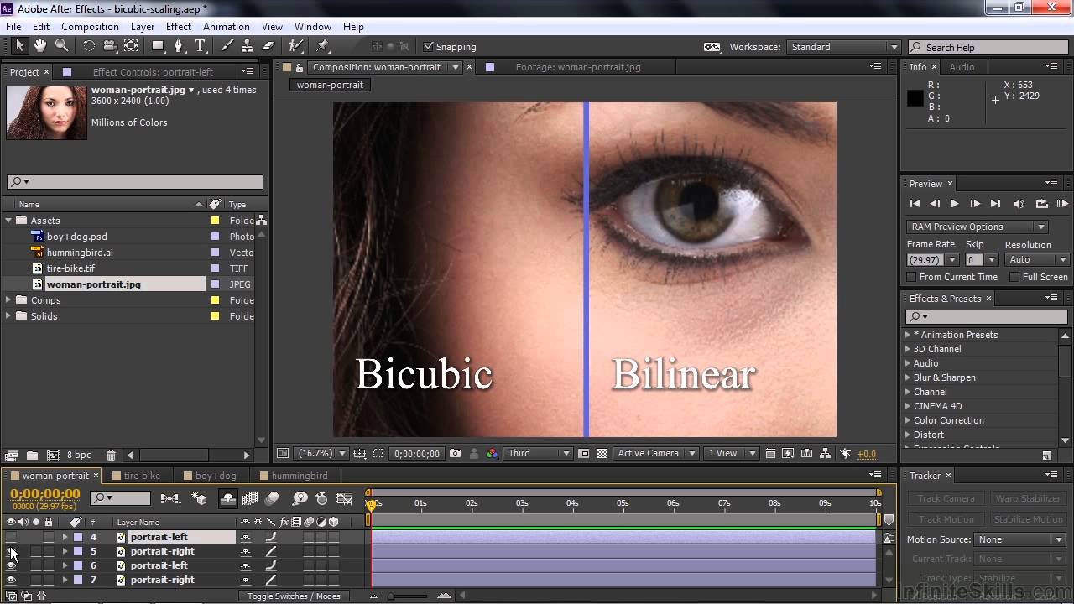Hide layer 5 portrait-right
Viewport: 1074px width, 604px height.
11,551
